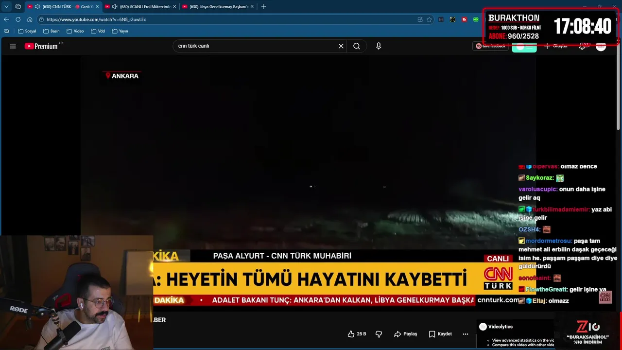Screen dimensions: 622x350
Task: Mute the CNN TÜRK tab speaker icon
Action: (37, 7)
